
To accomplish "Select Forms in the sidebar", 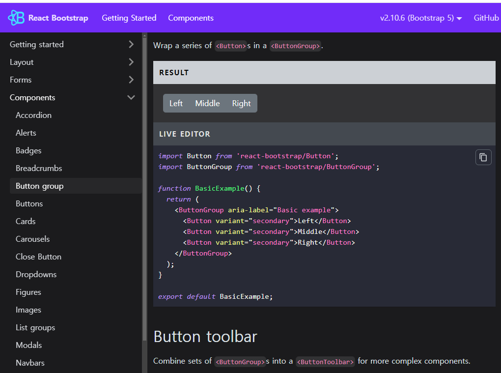I will (x=21, y=80).
